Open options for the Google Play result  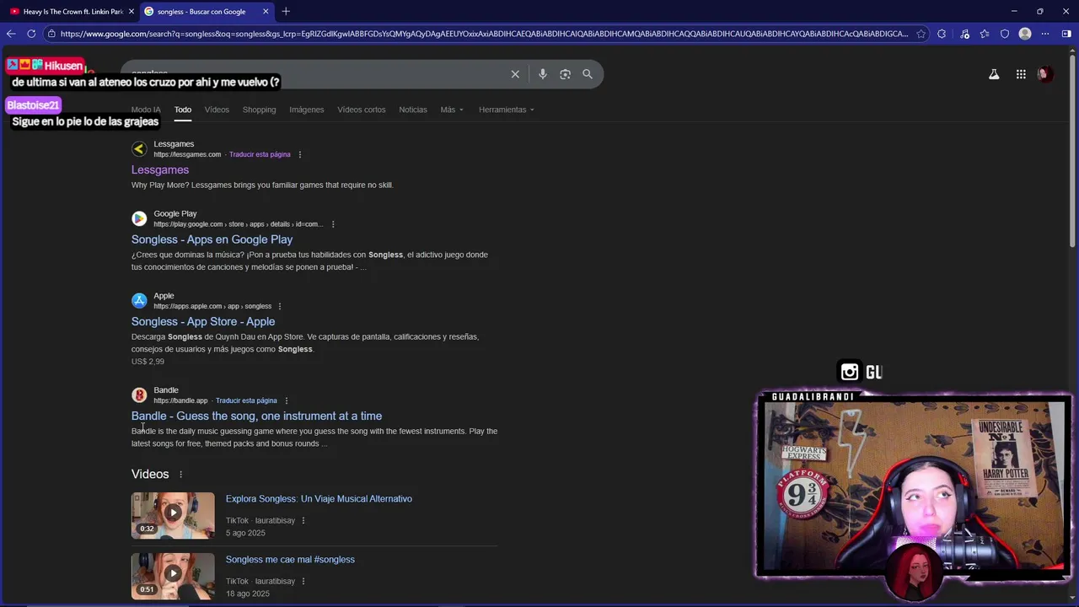[333, 224]
